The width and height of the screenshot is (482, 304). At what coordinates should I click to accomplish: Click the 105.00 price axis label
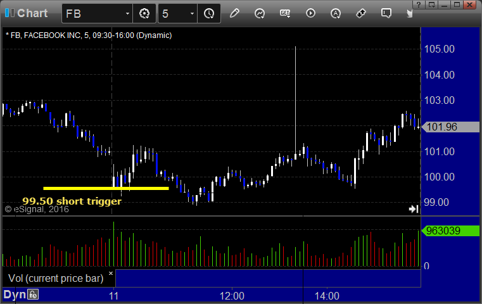click(440, 49)
